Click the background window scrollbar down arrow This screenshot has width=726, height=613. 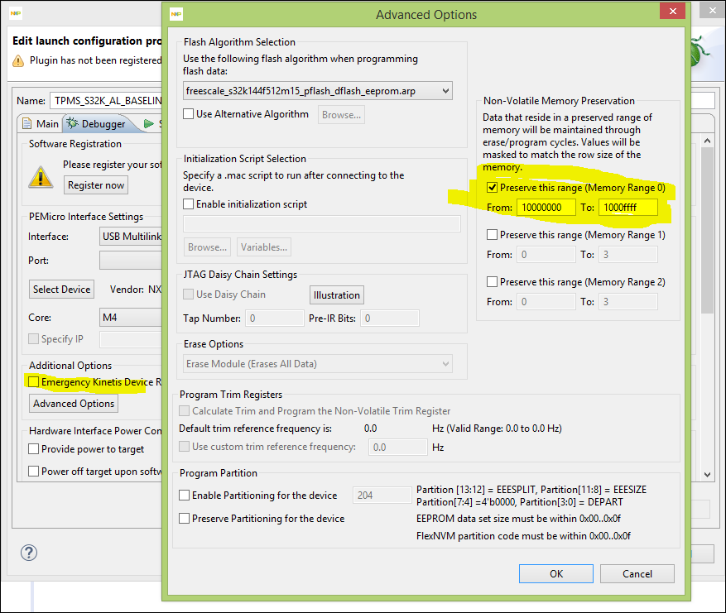(707, 474)
